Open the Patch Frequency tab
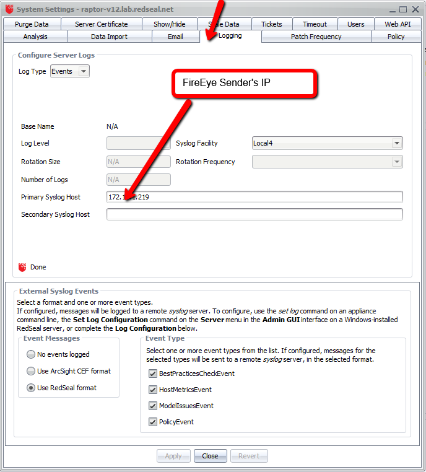This screenshot has width=426, height=472. coord(316,37)
